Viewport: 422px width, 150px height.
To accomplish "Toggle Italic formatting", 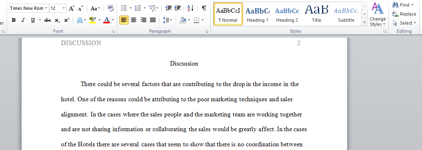I will [23, 20].
